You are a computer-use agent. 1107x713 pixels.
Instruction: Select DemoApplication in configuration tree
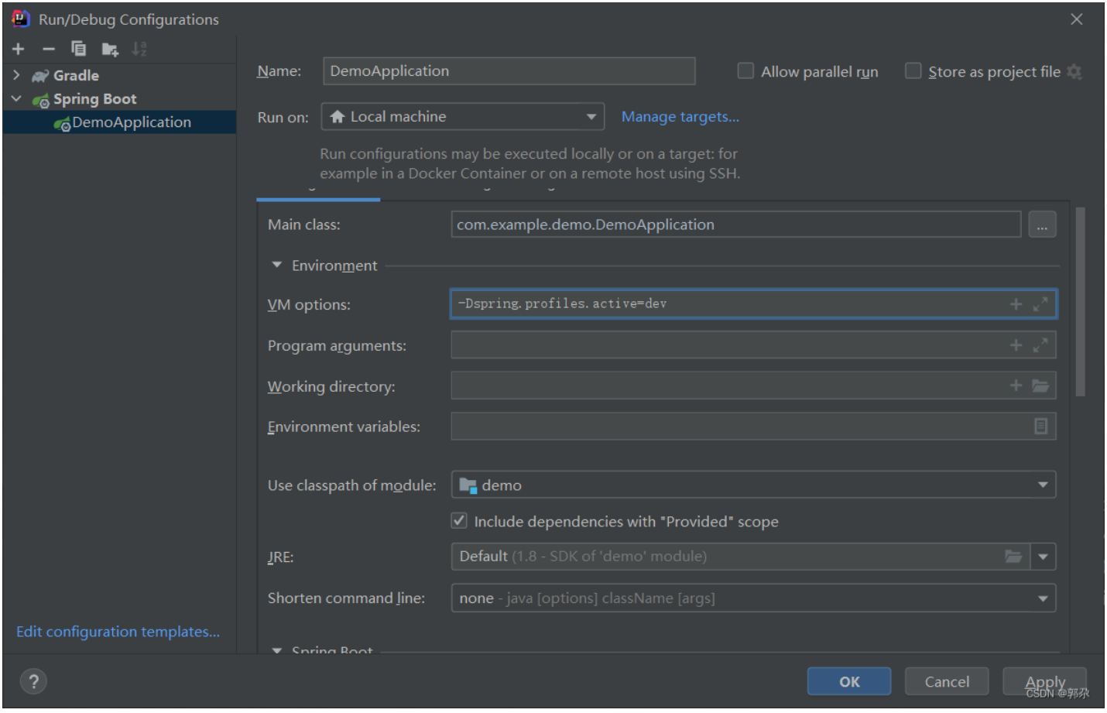pyautogui.click(x=120, y=122)
